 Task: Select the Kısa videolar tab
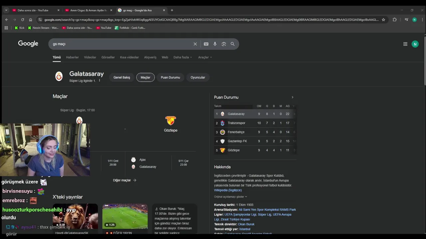coord(129,57)
